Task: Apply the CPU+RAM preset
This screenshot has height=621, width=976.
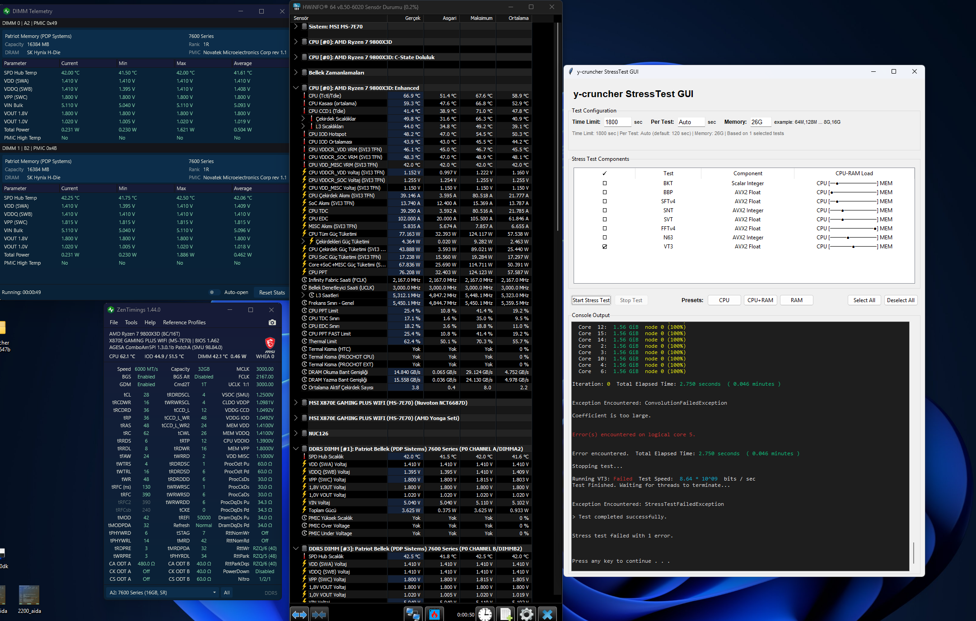Action: click(760, 300)
